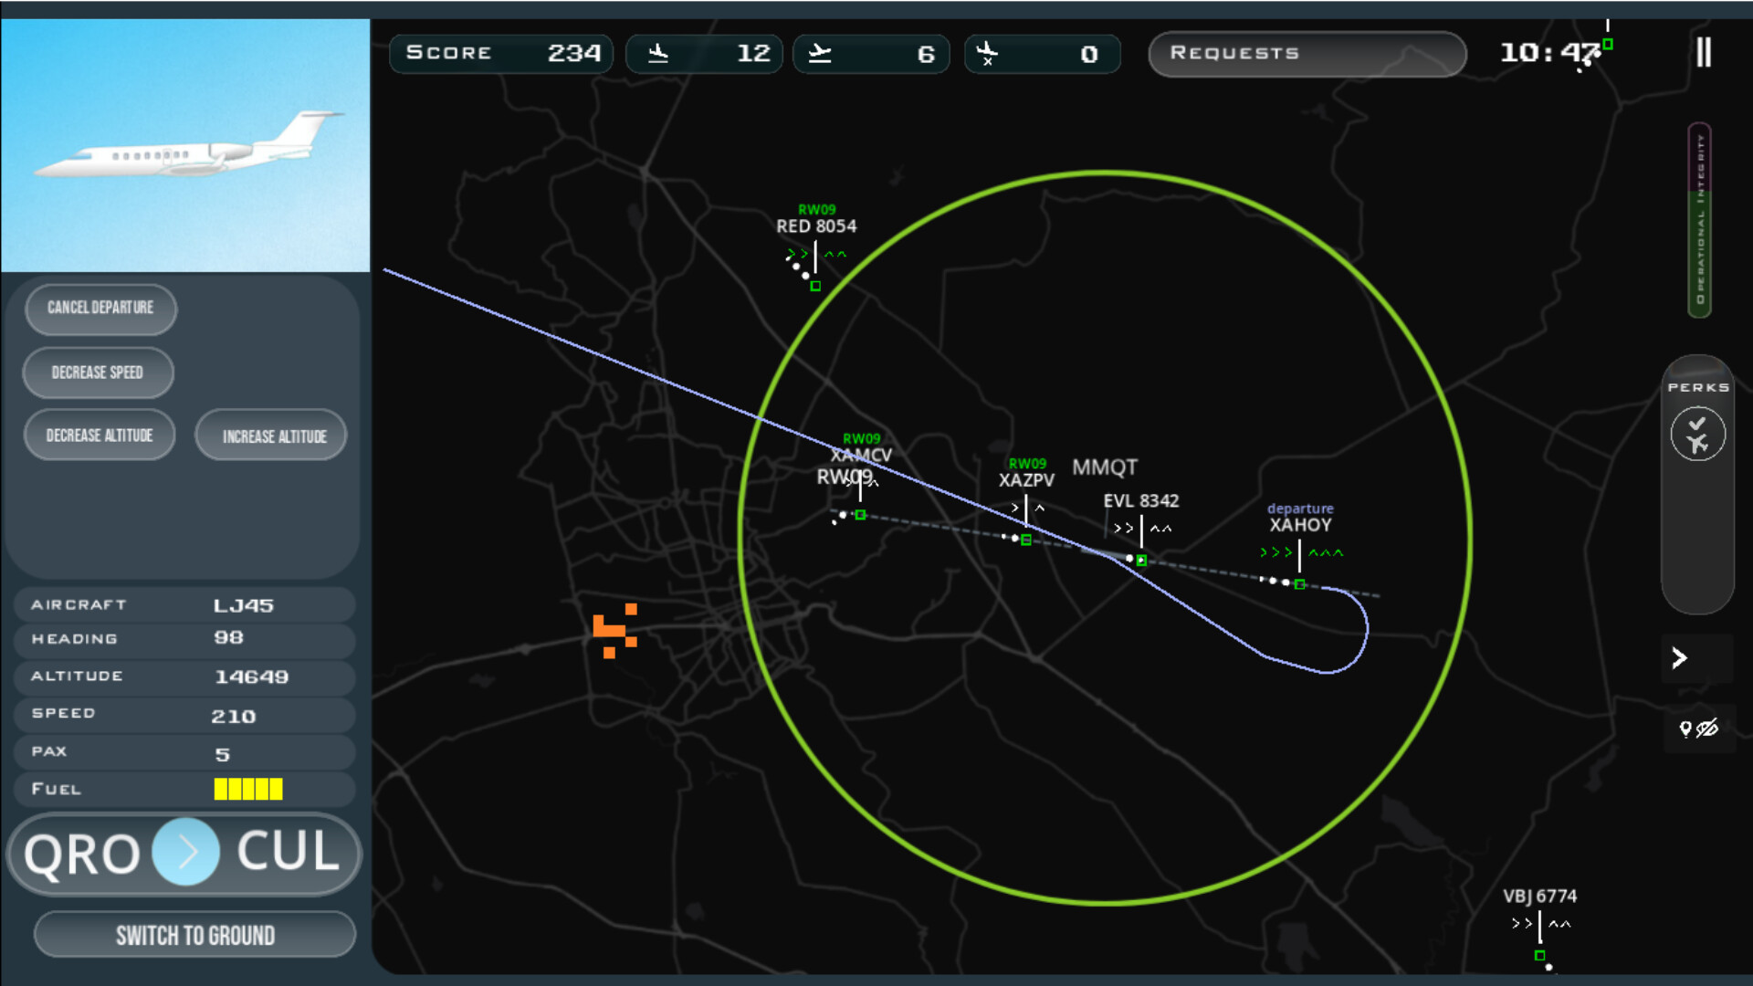Image resolution: width=1753 pixels, height=986 pixels.
Task: Click the Pax value 5
Action: (x=222, y=754)
